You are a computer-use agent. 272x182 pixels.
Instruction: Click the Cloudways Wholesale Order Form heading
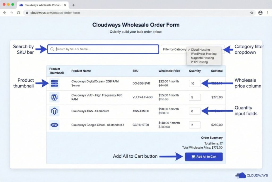coord(136,25)
